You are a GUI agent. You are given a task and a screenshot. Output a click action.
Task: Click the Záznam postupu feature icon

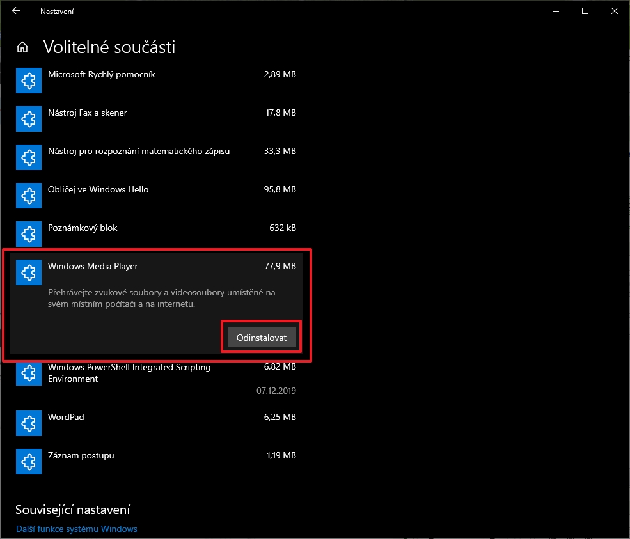pos(29,462)
